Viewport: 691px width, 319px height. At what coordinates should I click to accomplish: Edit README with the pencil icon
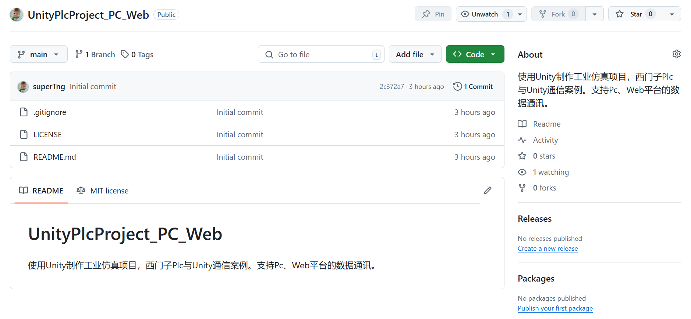point(488,191)
